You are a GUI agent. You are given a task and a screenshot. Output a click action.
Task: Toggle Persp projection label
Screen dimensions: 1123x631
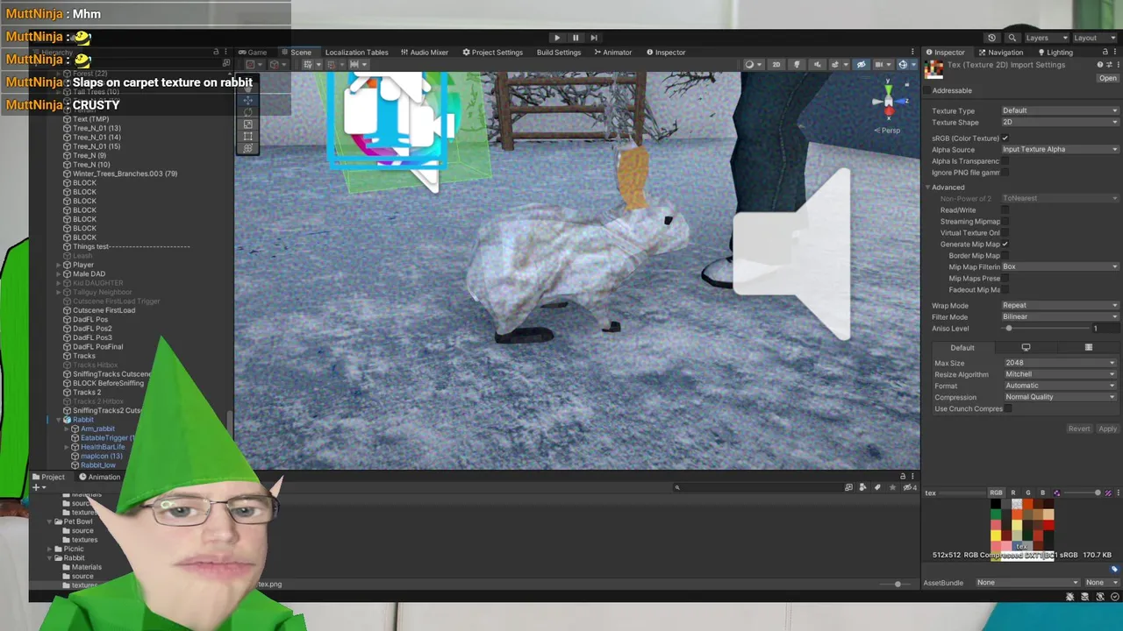(888, 131)
